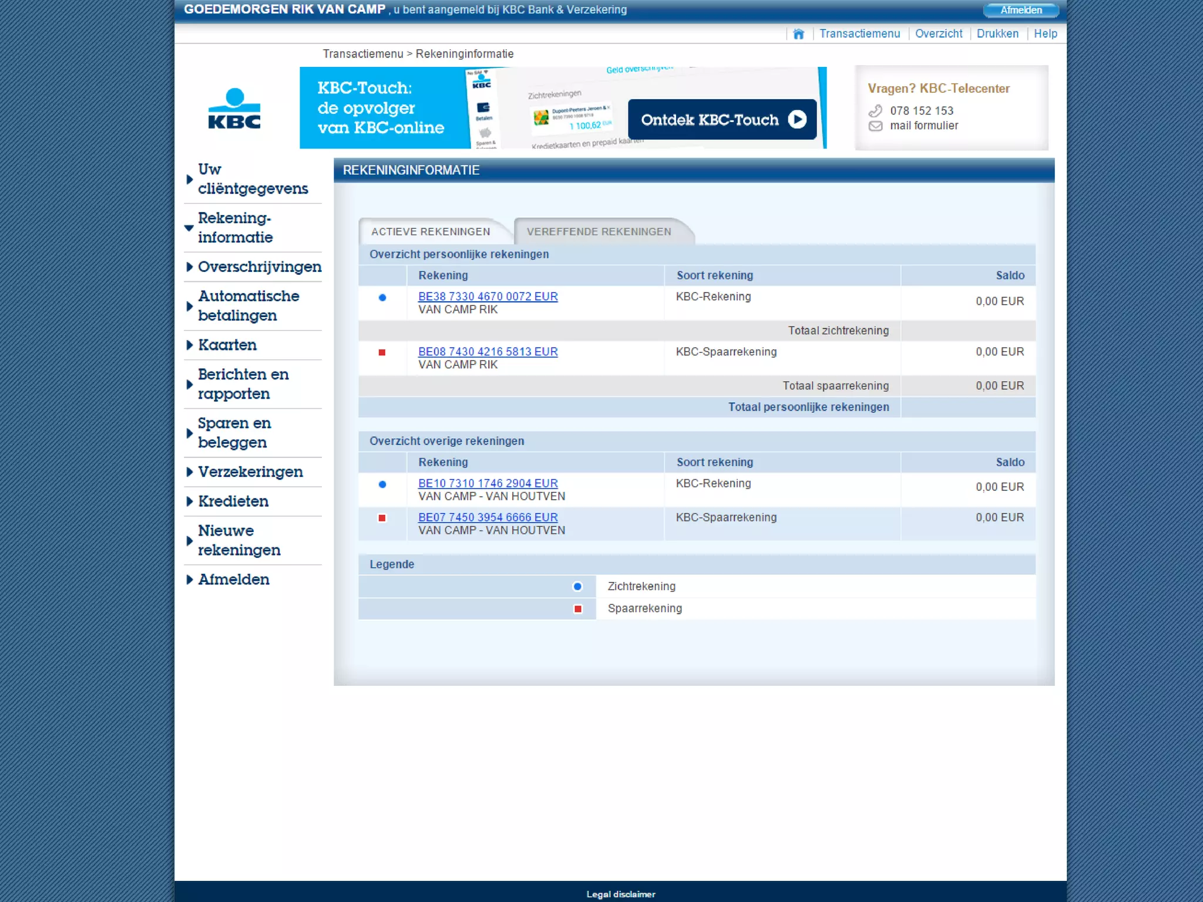Expand the Overschrijvingen arrow

click(x=189, y=267)
